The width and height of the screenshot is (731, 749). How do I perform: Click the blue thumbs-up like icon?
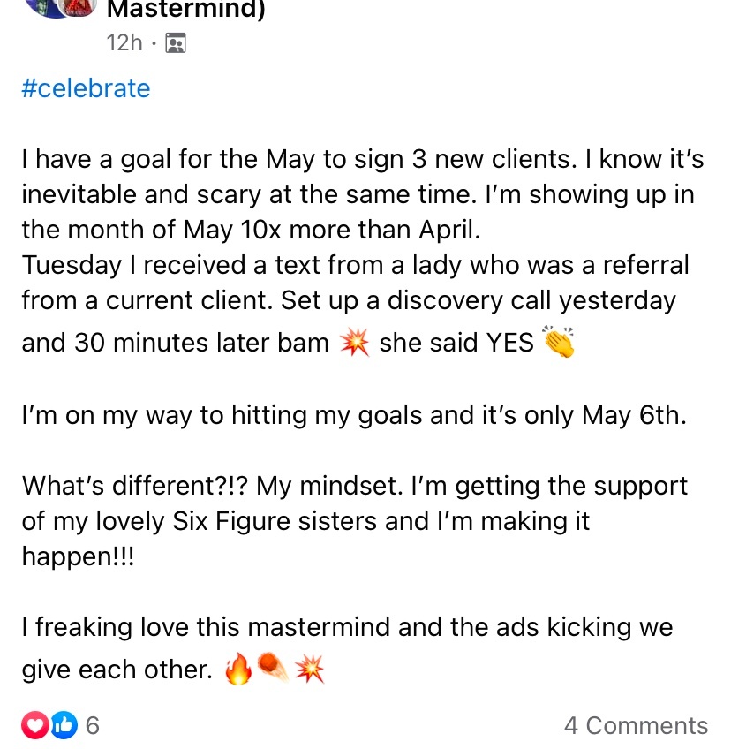point(62,725)
